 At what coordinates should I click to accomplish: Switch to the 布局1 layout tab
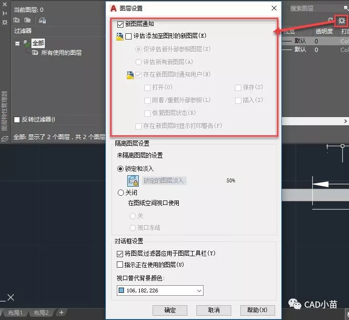coord(15,313)
